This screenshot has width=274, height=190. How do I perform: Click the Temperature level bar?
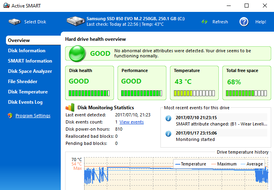(x=194, y=93)
